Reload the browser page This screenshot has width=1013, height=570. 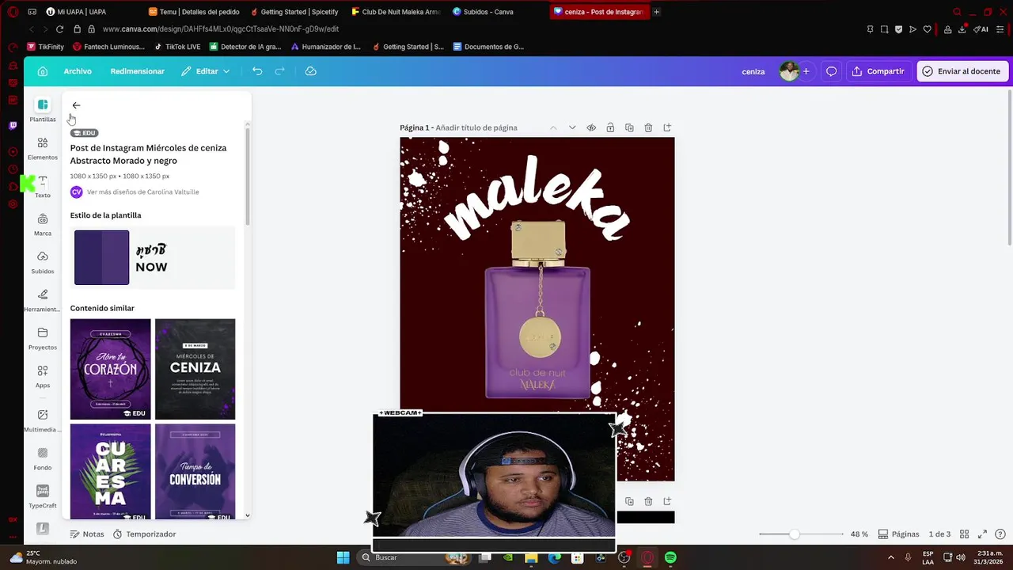click(59, 29)
